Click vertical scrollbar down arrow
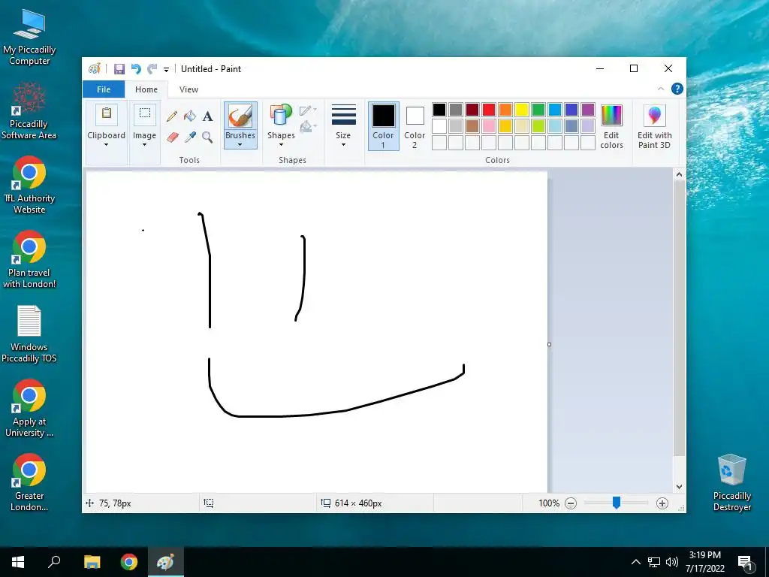 point(679,487)
